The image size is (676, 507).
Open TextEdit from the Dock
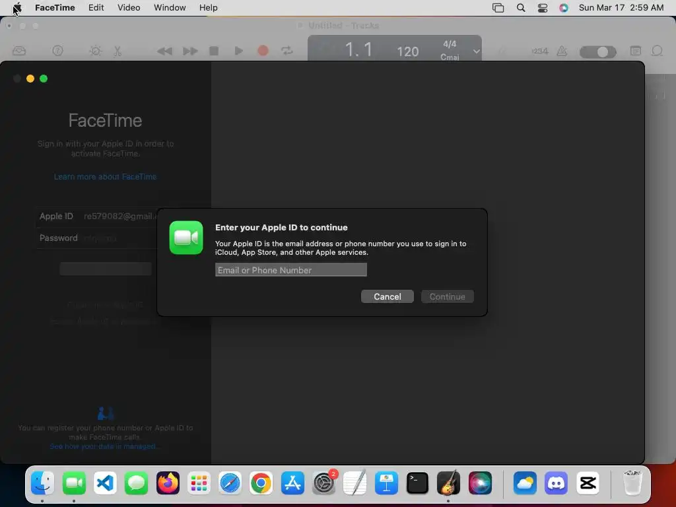pos(355,483)
